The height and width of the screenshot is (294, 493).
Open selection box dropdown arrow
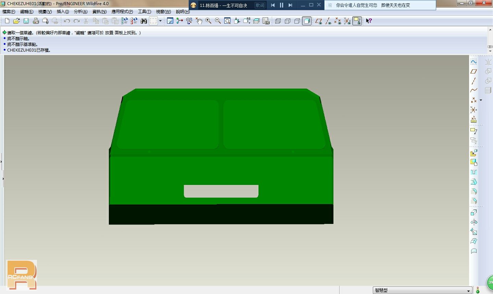pos(160,21)
